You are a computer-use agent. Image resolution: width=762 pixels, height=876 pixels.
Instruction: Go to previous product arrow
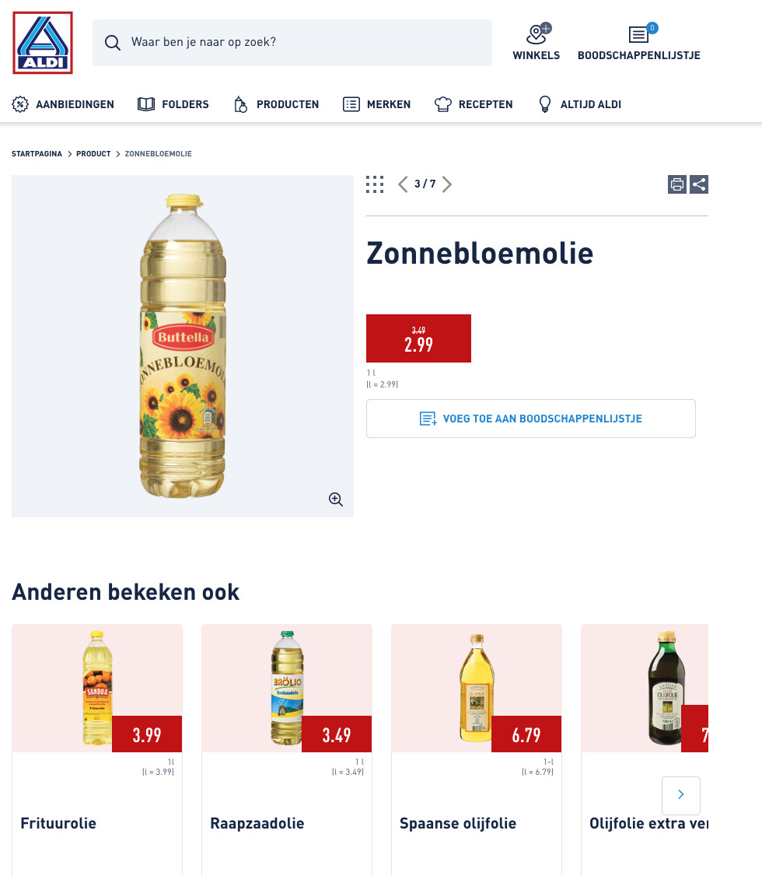click(x=403, y=184)
